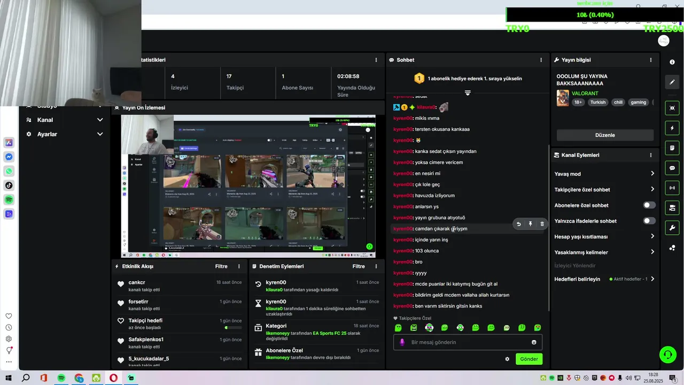Screen dimensions: 684x385
Task: Open chat settings gear next to Gönder
Action: pyautogui.click(x=507, y=359)
